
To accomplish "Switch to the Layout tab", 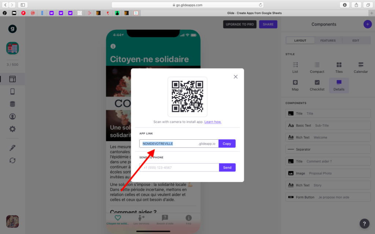I will pos(300,41).
